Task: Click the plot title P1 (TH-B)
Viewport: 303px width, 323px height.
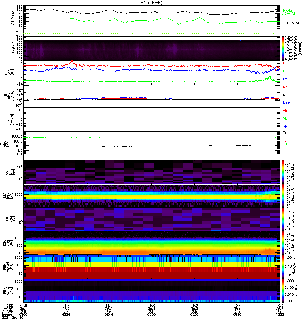Action: tap(151, 2)
